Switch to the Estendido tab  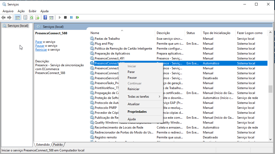coord(43,144)
